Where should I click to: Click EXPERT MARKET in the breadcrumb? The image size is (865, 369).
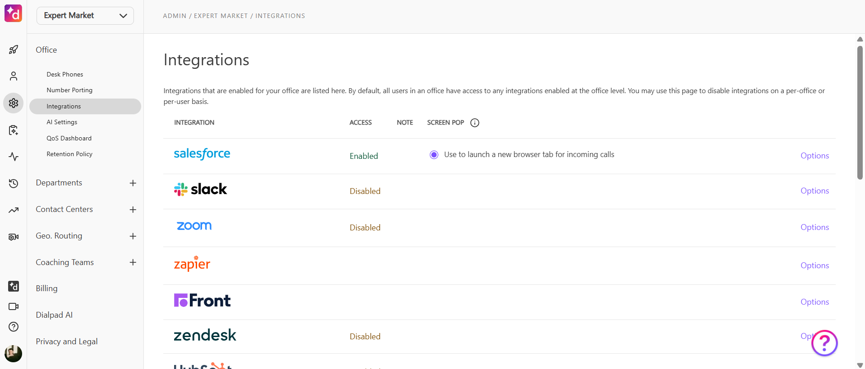[x=221, y=16]
